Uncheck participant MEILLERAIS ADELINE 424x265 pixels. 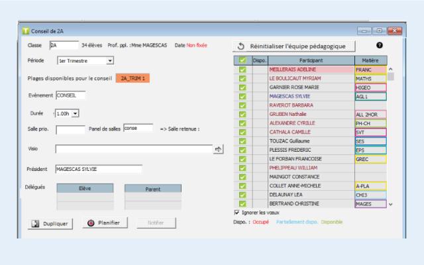click(242, 70)
